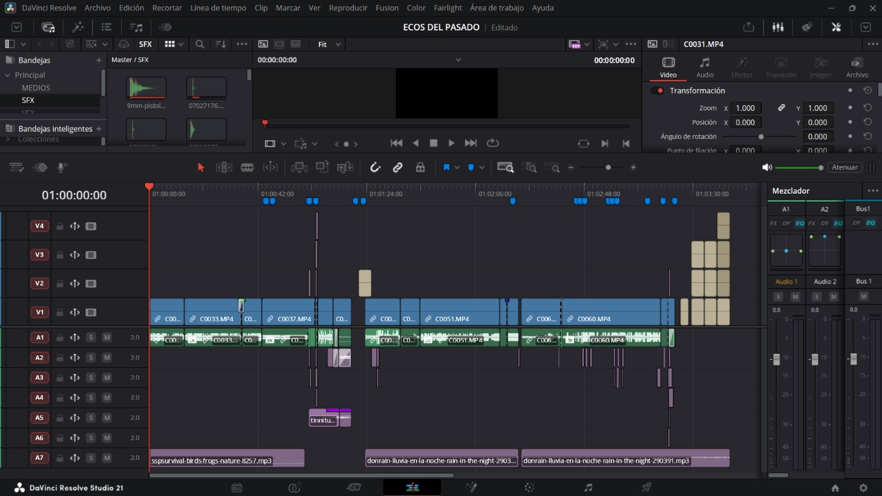
Task: Jump to the first frame of timeline
Action: (396, 143)
